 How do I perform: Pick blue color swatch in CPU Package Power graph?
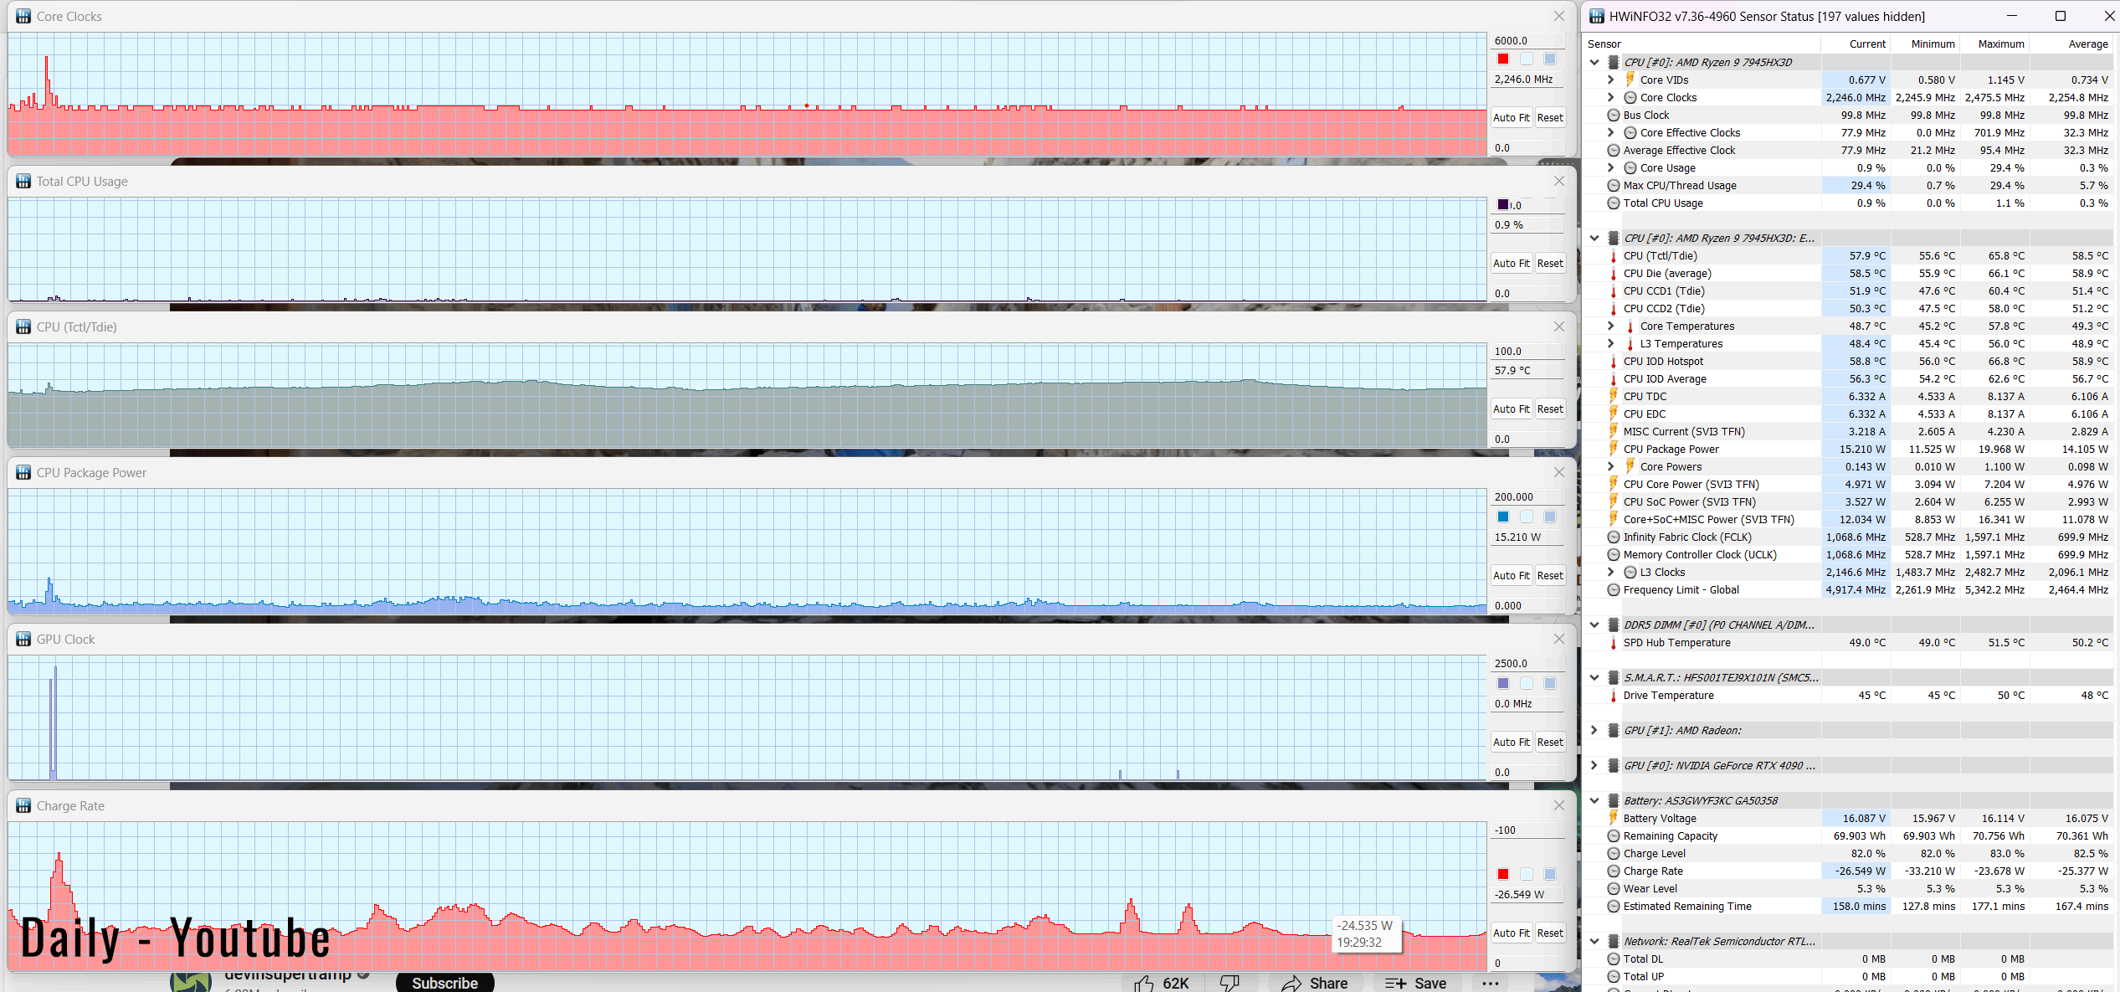[1503, 517]
